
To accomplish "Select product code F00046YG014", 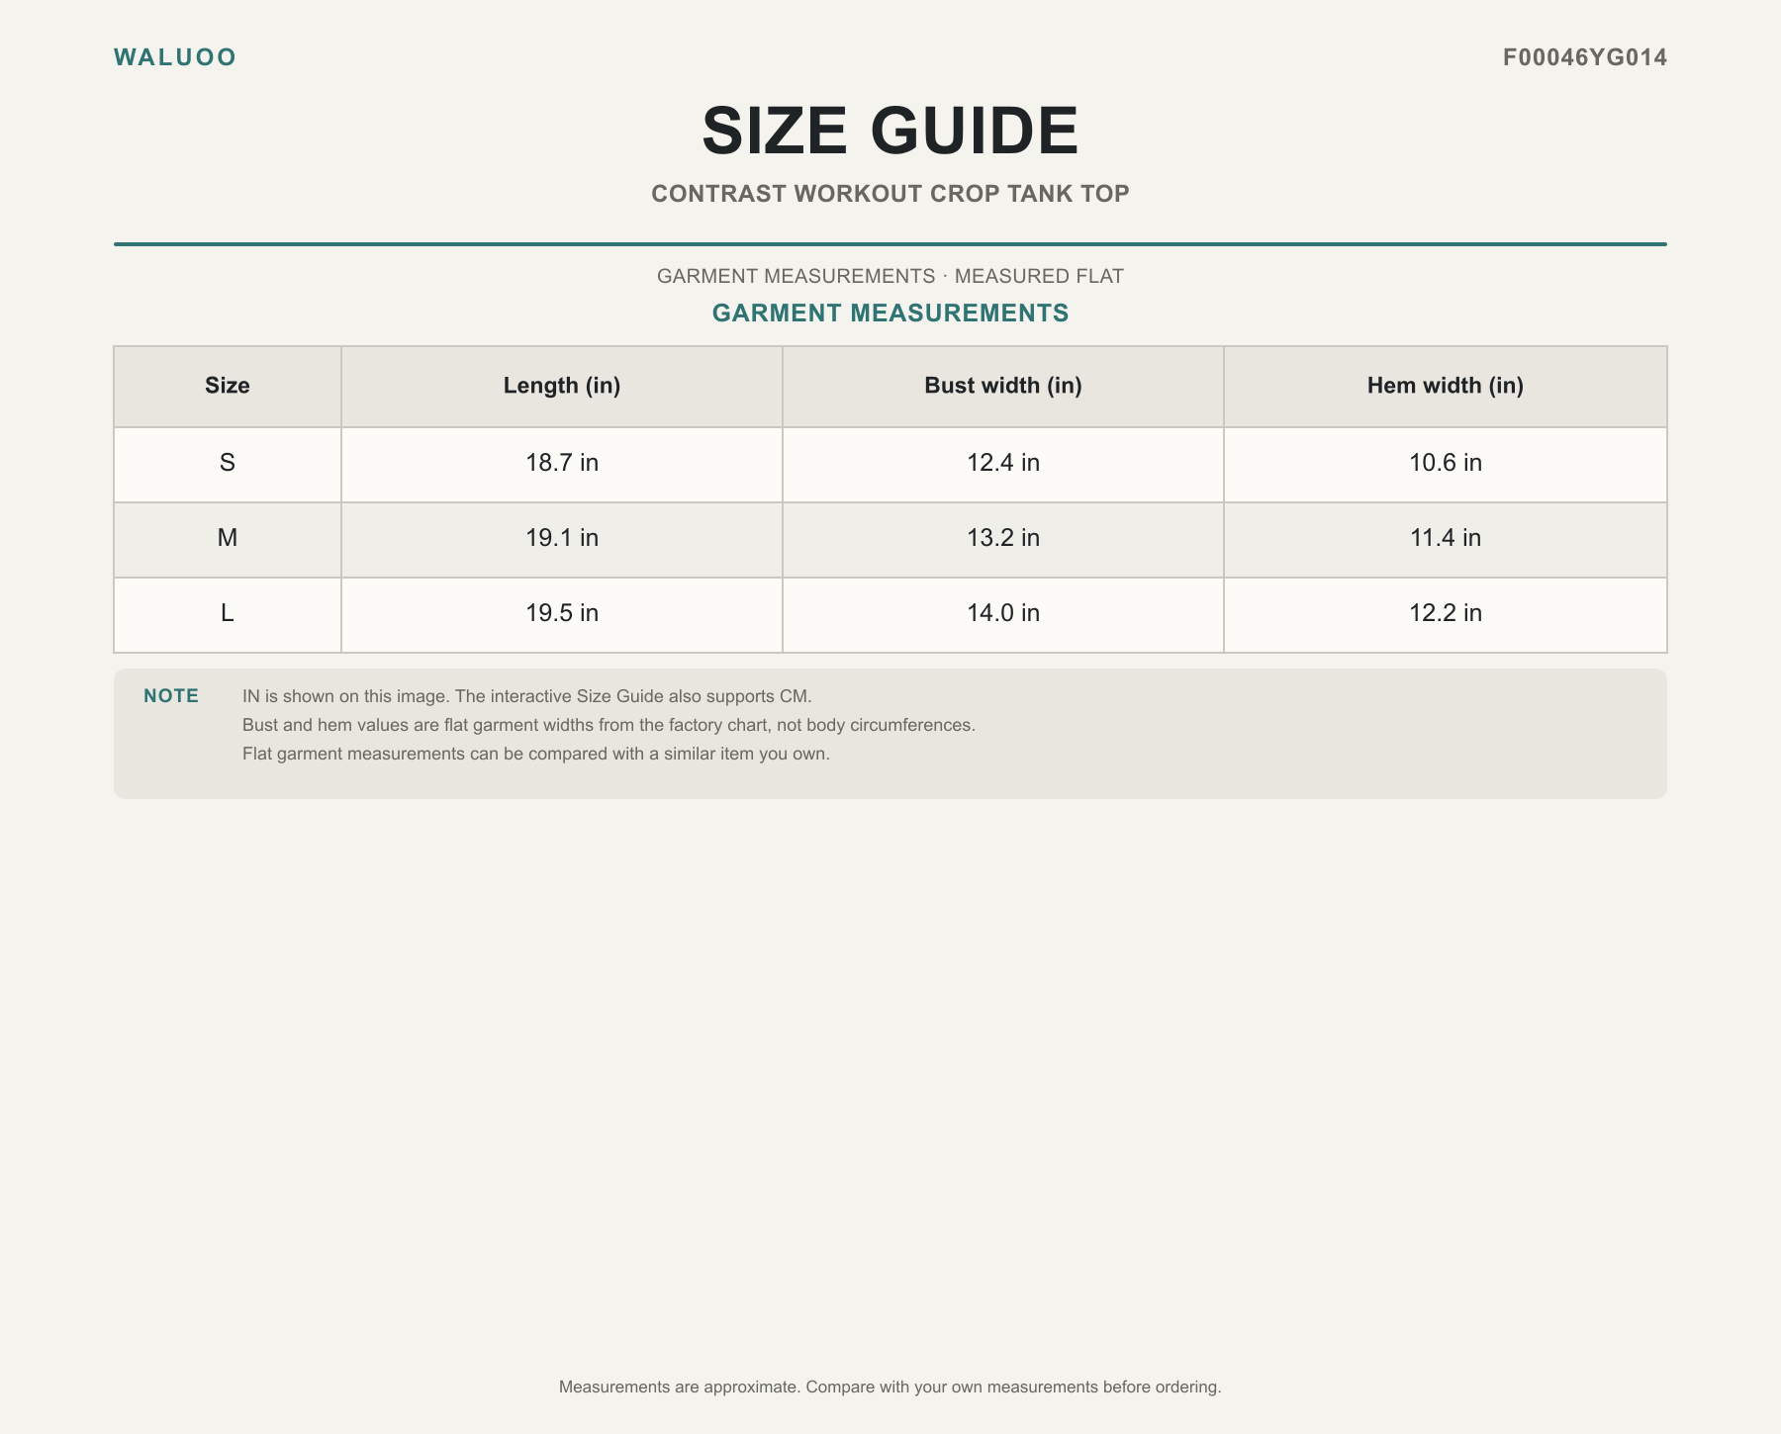I will [x=1585, y=57].
